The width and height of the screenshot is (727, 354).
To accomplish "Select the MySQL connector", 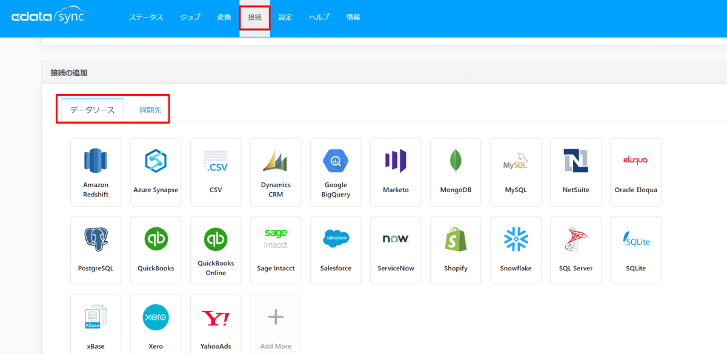I will pyautogui.click(x=516, y=172).
